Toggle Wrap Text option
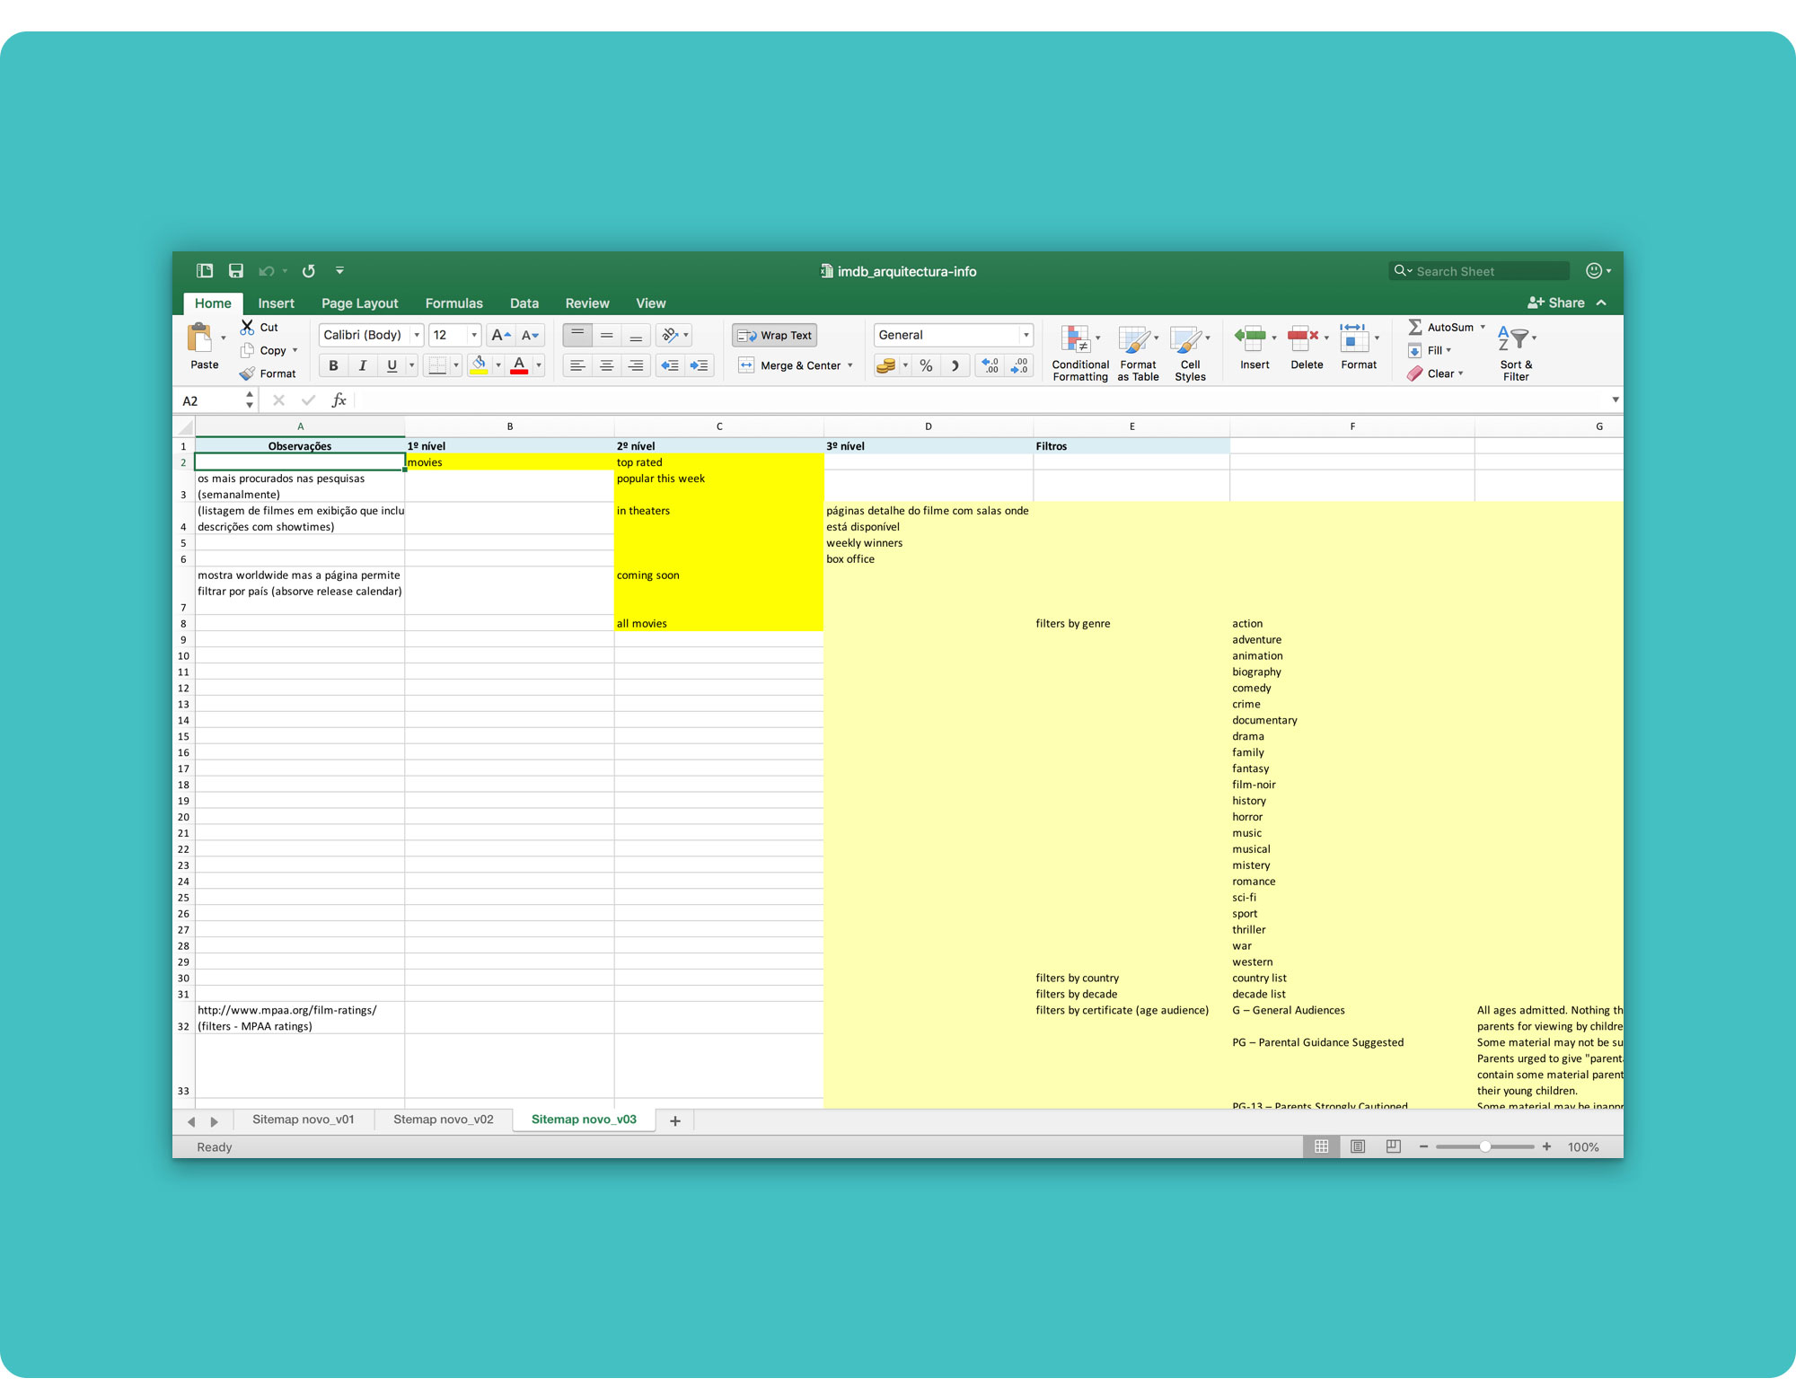This screenshot has height=1396, width=1796. (x=774, y=335)
